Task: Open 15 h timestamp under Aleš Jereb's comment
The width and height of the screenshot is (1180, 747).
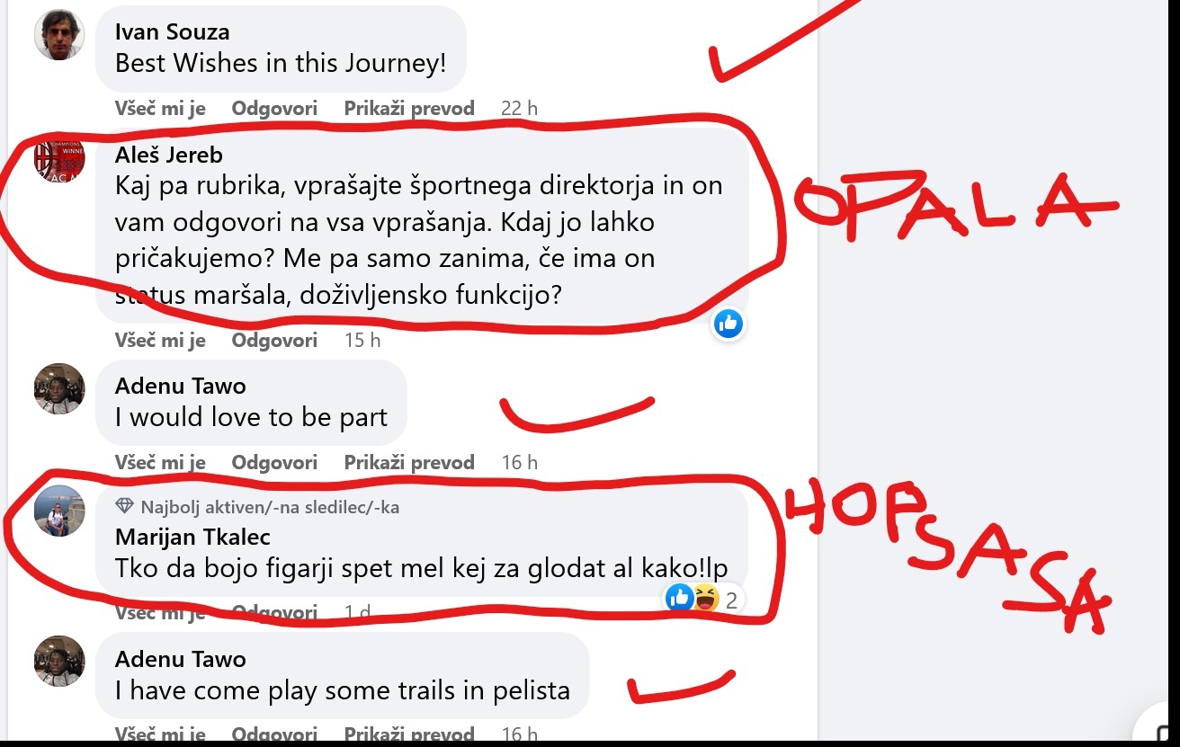Action: 362,341
